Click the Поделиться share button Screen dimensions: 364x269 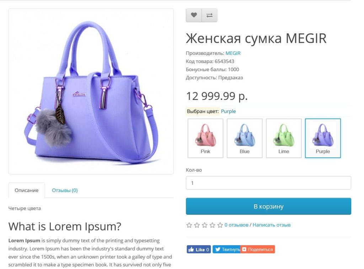(x=258, y=249)
